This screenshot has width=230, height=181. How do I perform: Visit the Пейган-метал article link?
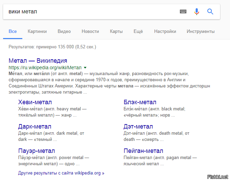(x=143, y=151)
